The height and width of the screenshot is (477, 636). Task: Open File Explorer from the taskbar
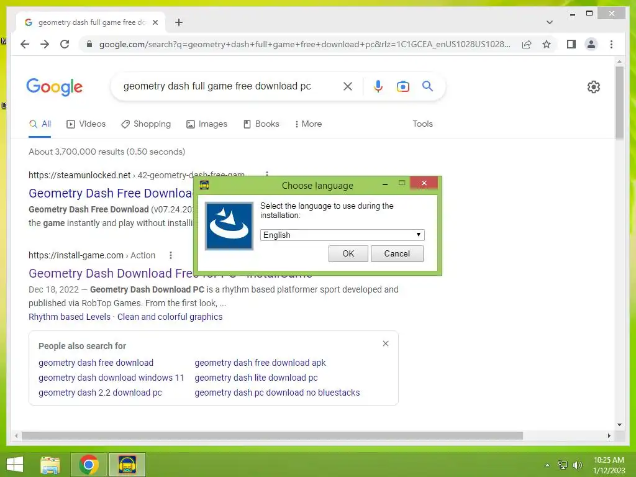(x=50, y=465)
